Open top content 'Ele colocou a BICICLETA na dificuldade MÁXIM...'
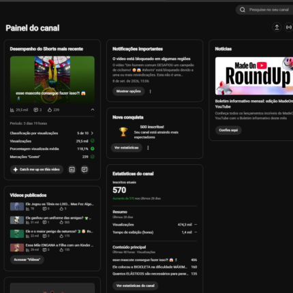293x293 pixels. (150, 267)
